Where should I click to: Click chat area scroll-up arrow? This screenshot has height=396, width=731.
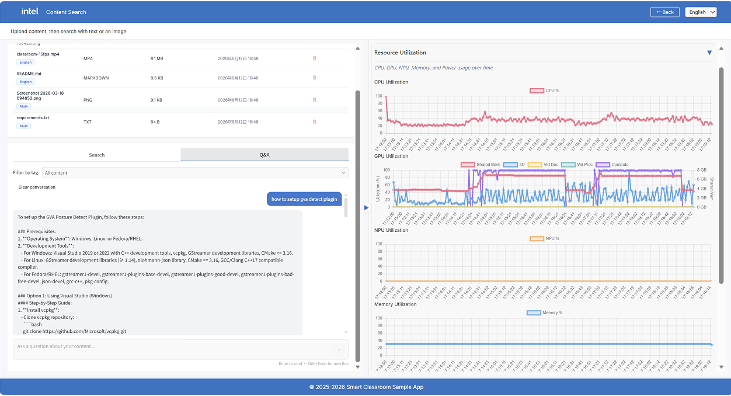click(346, 195)
